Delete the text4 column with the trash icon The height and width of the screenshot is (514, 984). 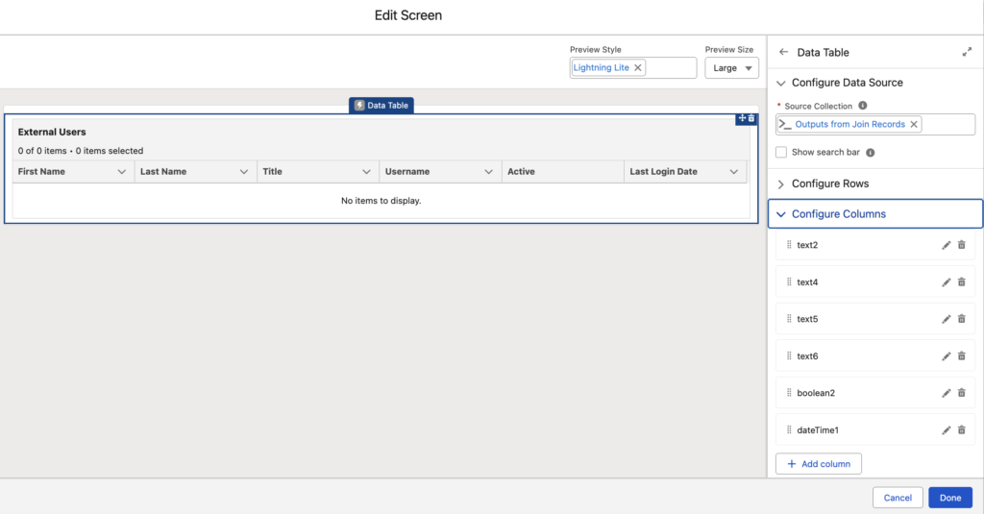pos(961,282)
